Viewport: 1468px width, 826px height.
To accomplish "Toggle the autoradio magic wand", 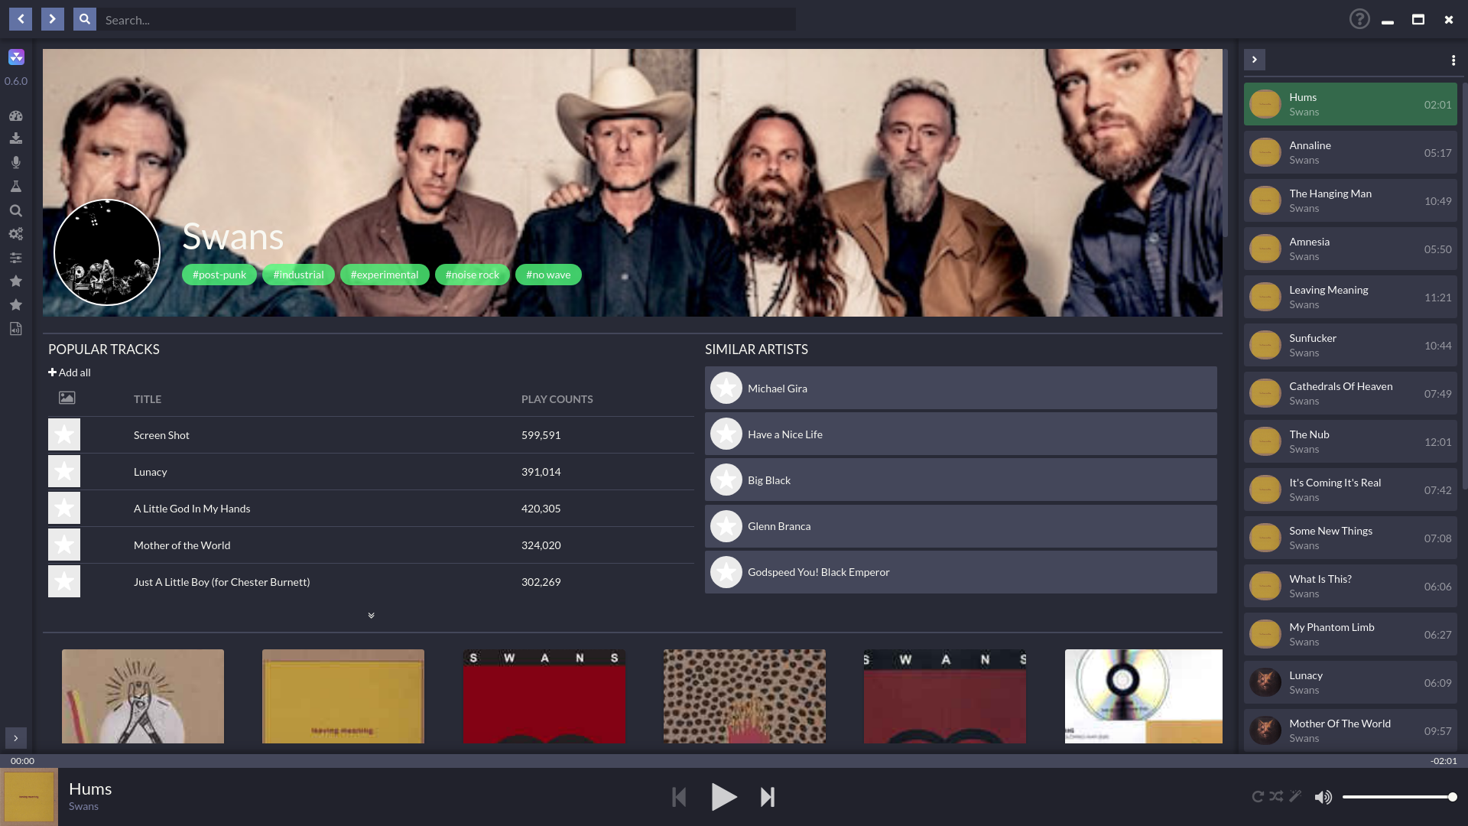I will click(1295, 796).
